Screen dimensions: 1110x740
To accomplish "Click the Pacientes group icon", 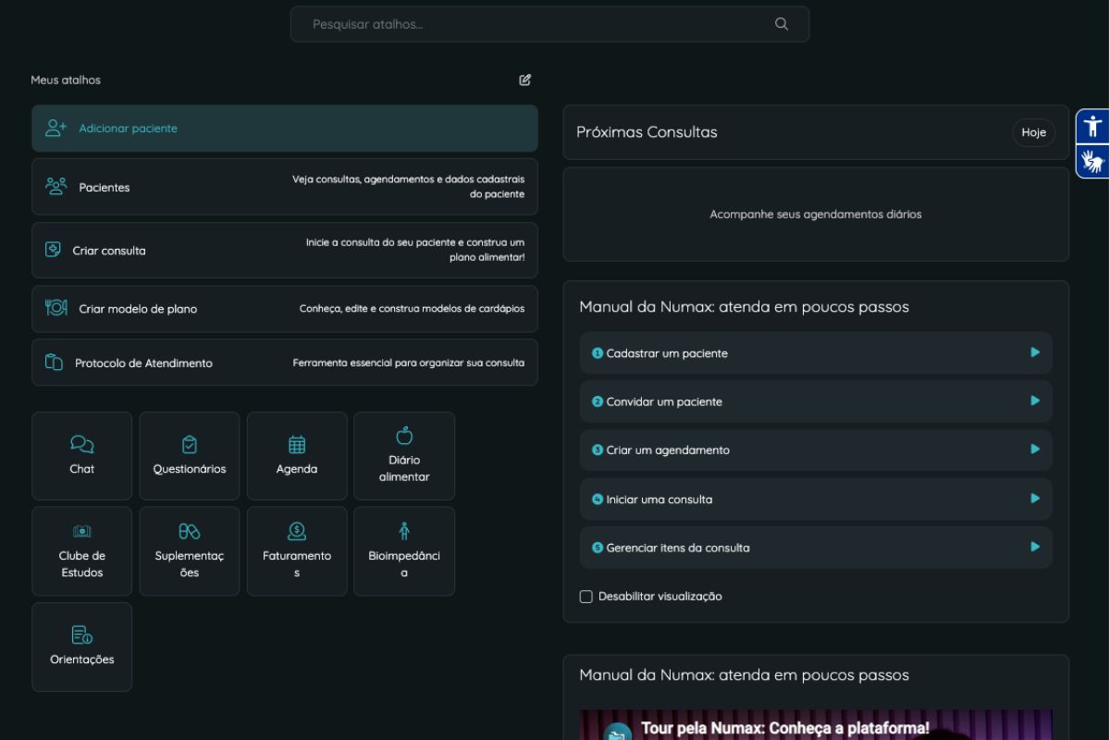I will point(56,187).
